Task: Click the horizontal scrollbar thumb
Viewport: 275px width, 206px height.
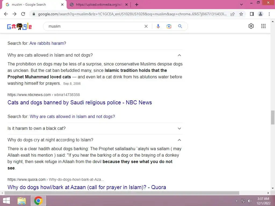Action: (122, 193)
